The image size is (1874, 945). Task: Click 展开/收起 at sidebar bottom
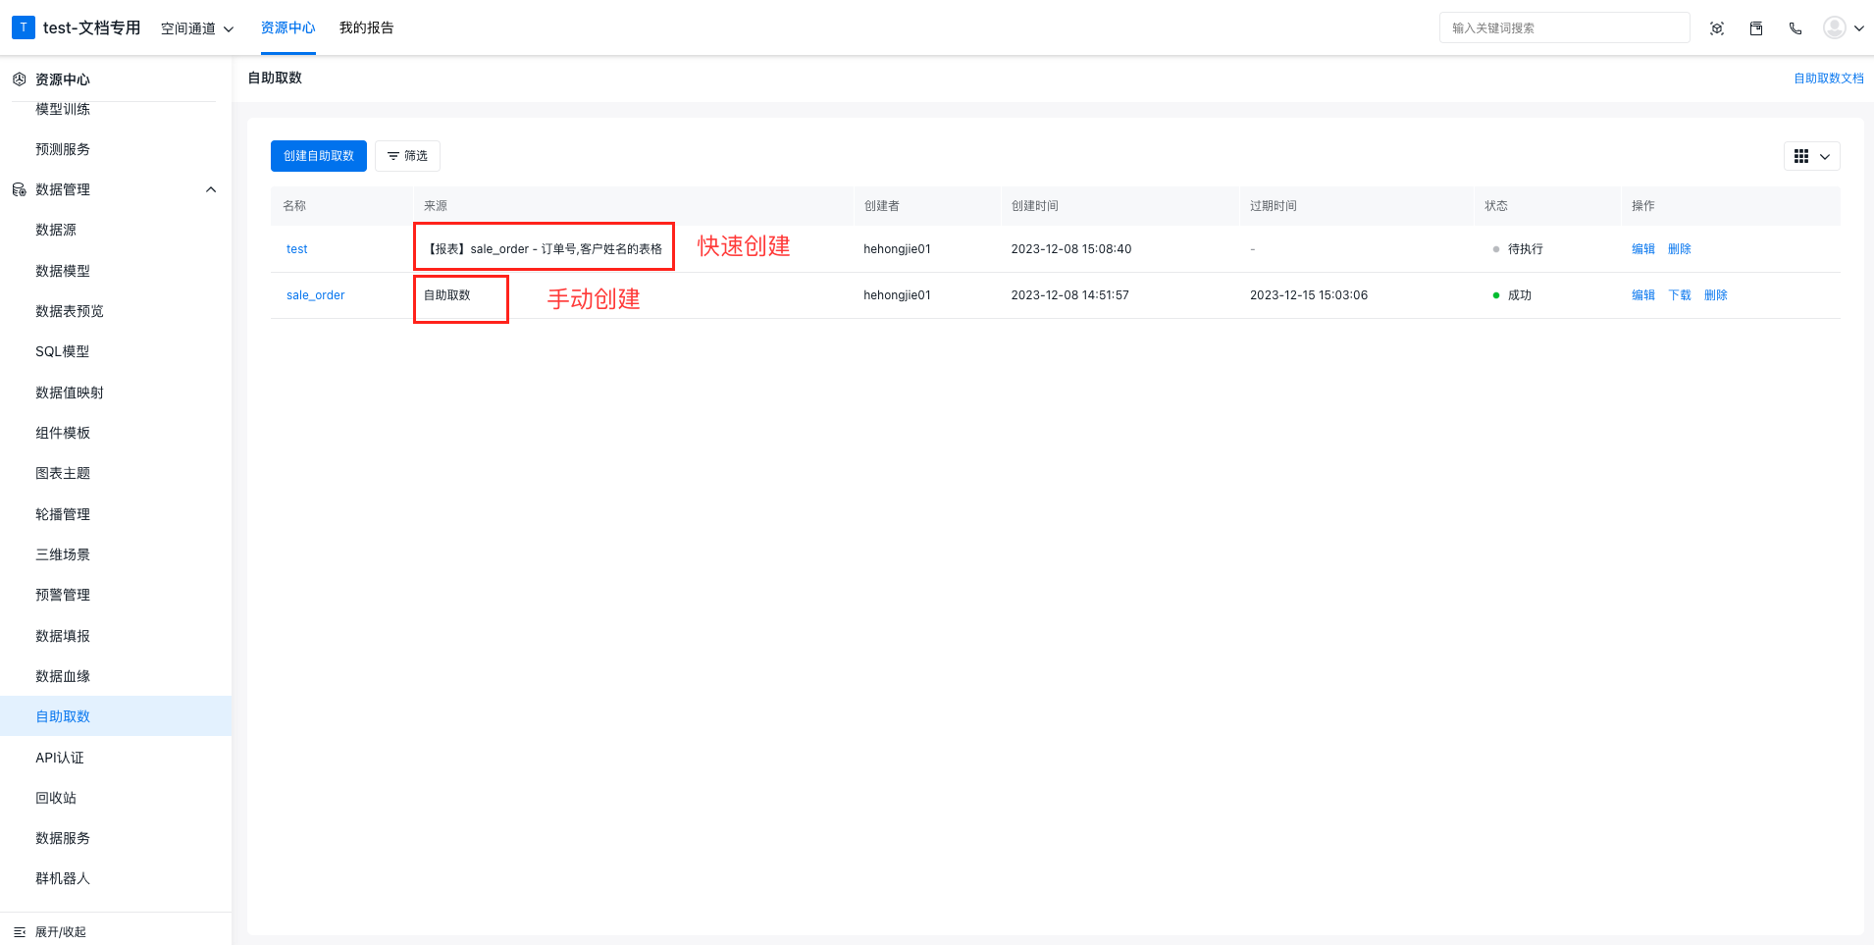(61, 932)
